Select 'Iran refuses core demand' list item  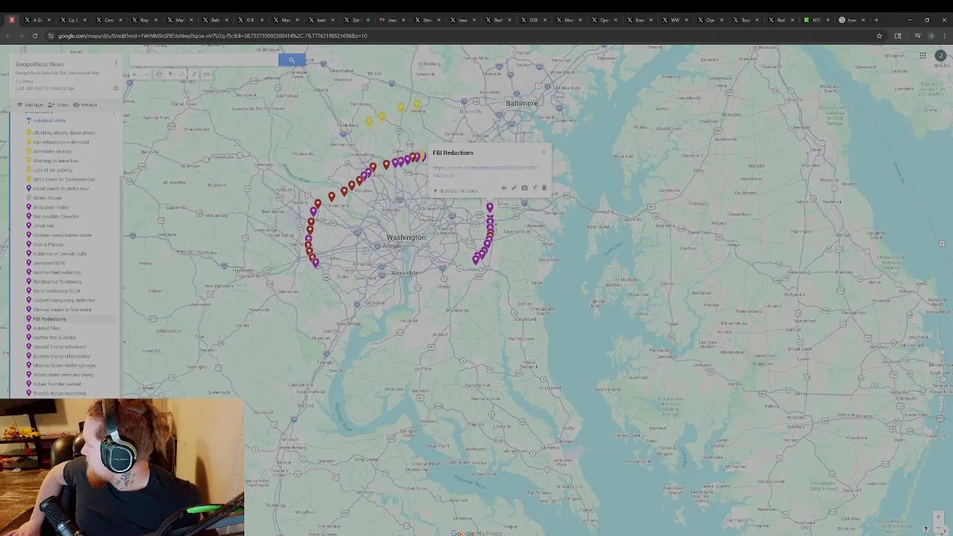[60, 142]
